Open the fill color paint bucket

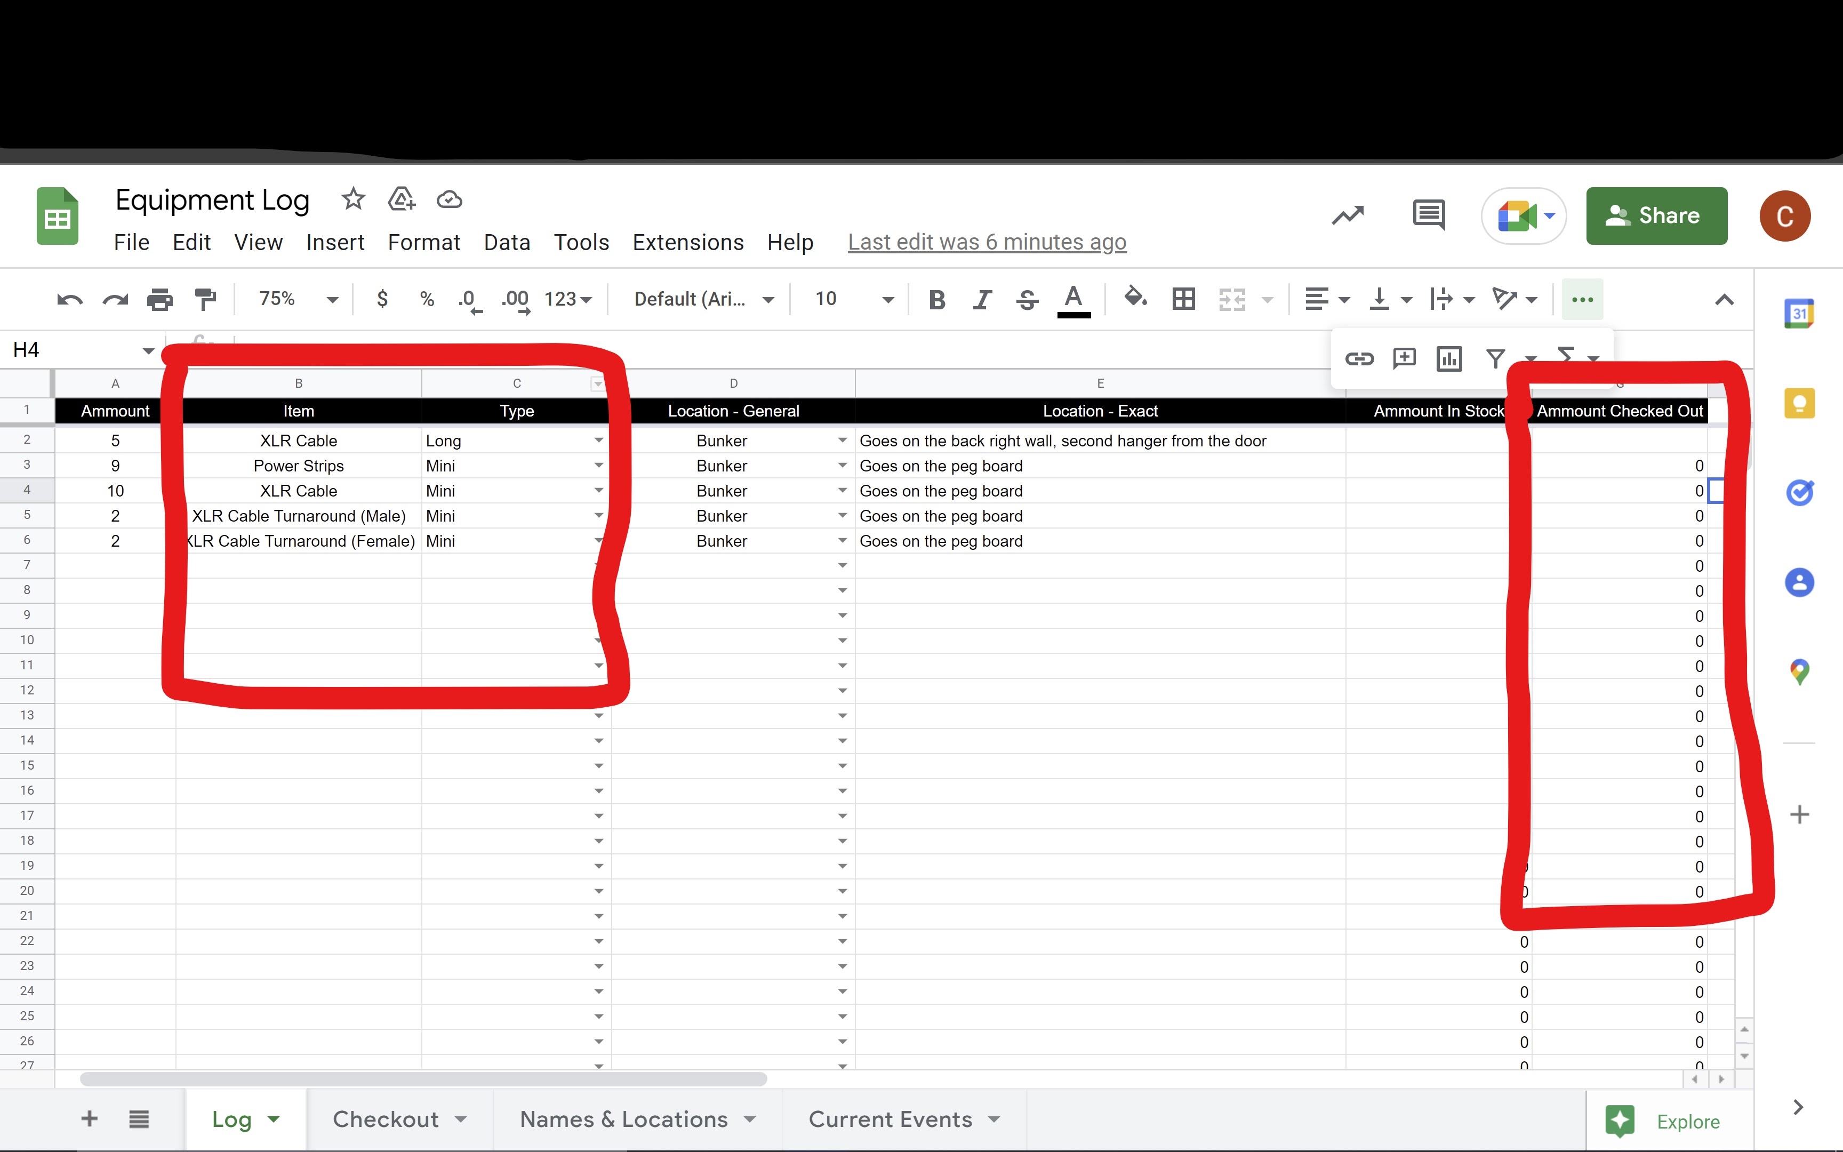tap(1135, 298)
